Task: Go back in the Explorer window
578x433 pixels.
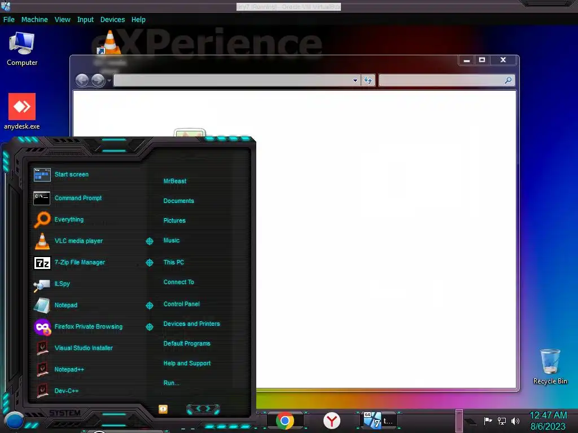Action: coord(82,80)
